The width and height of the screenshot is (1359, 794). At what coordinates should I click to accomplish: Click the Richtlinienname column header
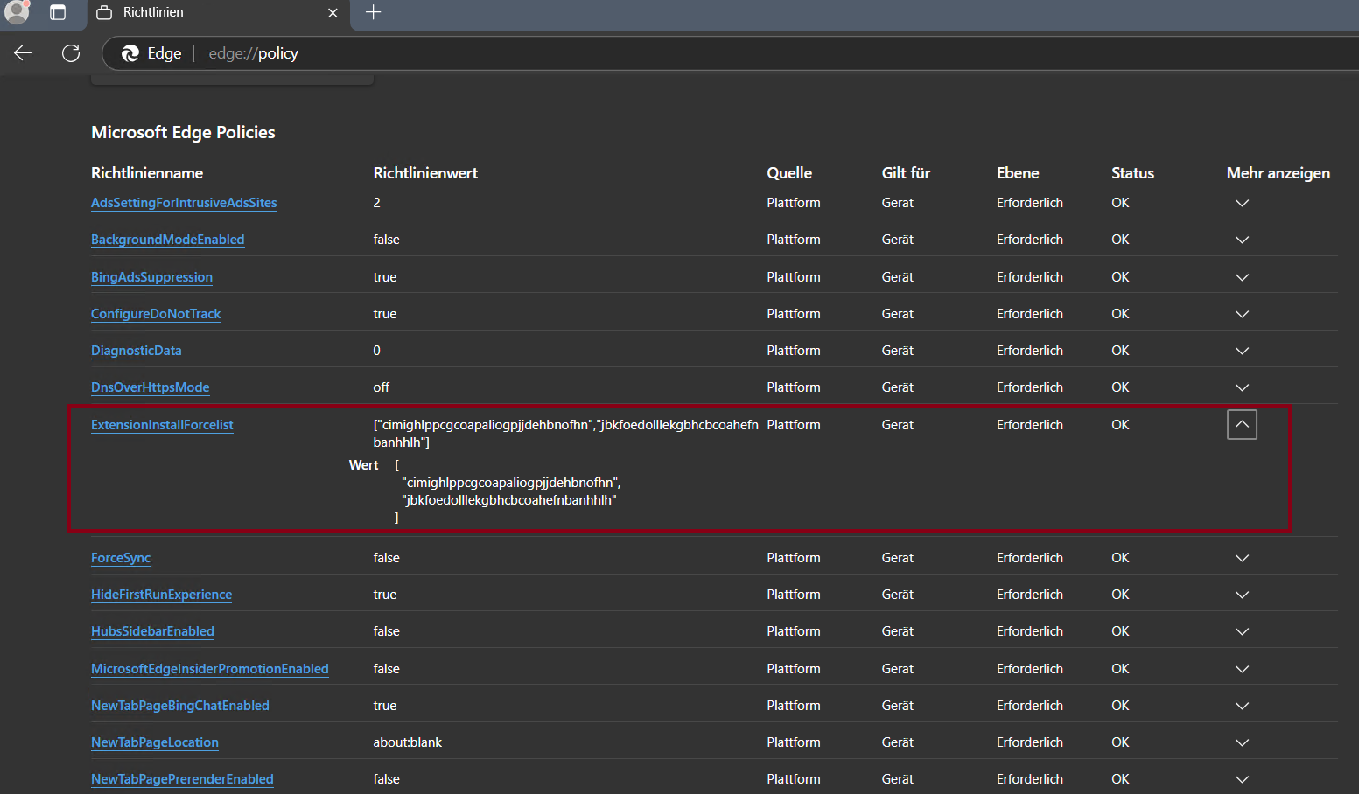pyautogui.click(x=147, y=173)
